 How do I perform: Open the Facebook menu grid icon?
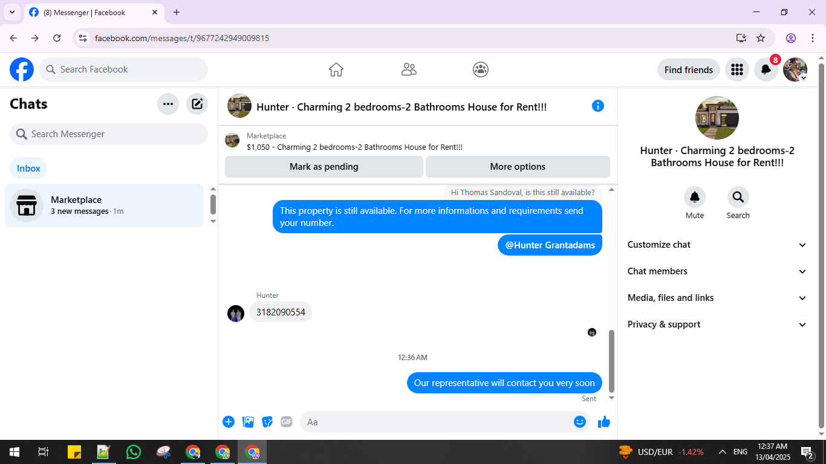tap(737, 69)
